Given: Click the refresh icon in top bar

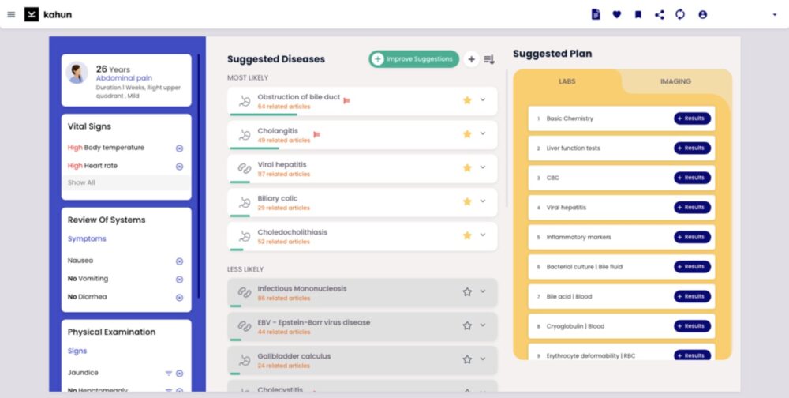Looking at the screenshot, I should tap(680, 14).
